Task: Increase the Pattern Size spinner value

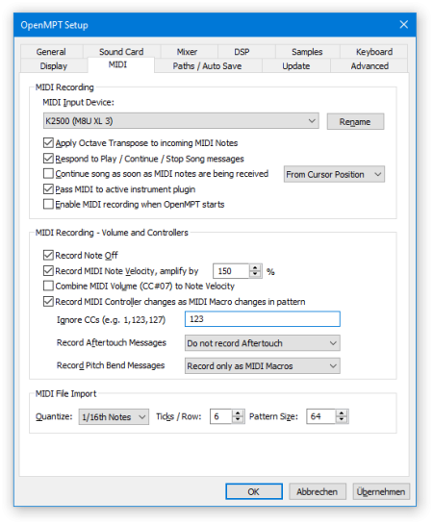Action: pyautogui.click(x=342, y=413)
